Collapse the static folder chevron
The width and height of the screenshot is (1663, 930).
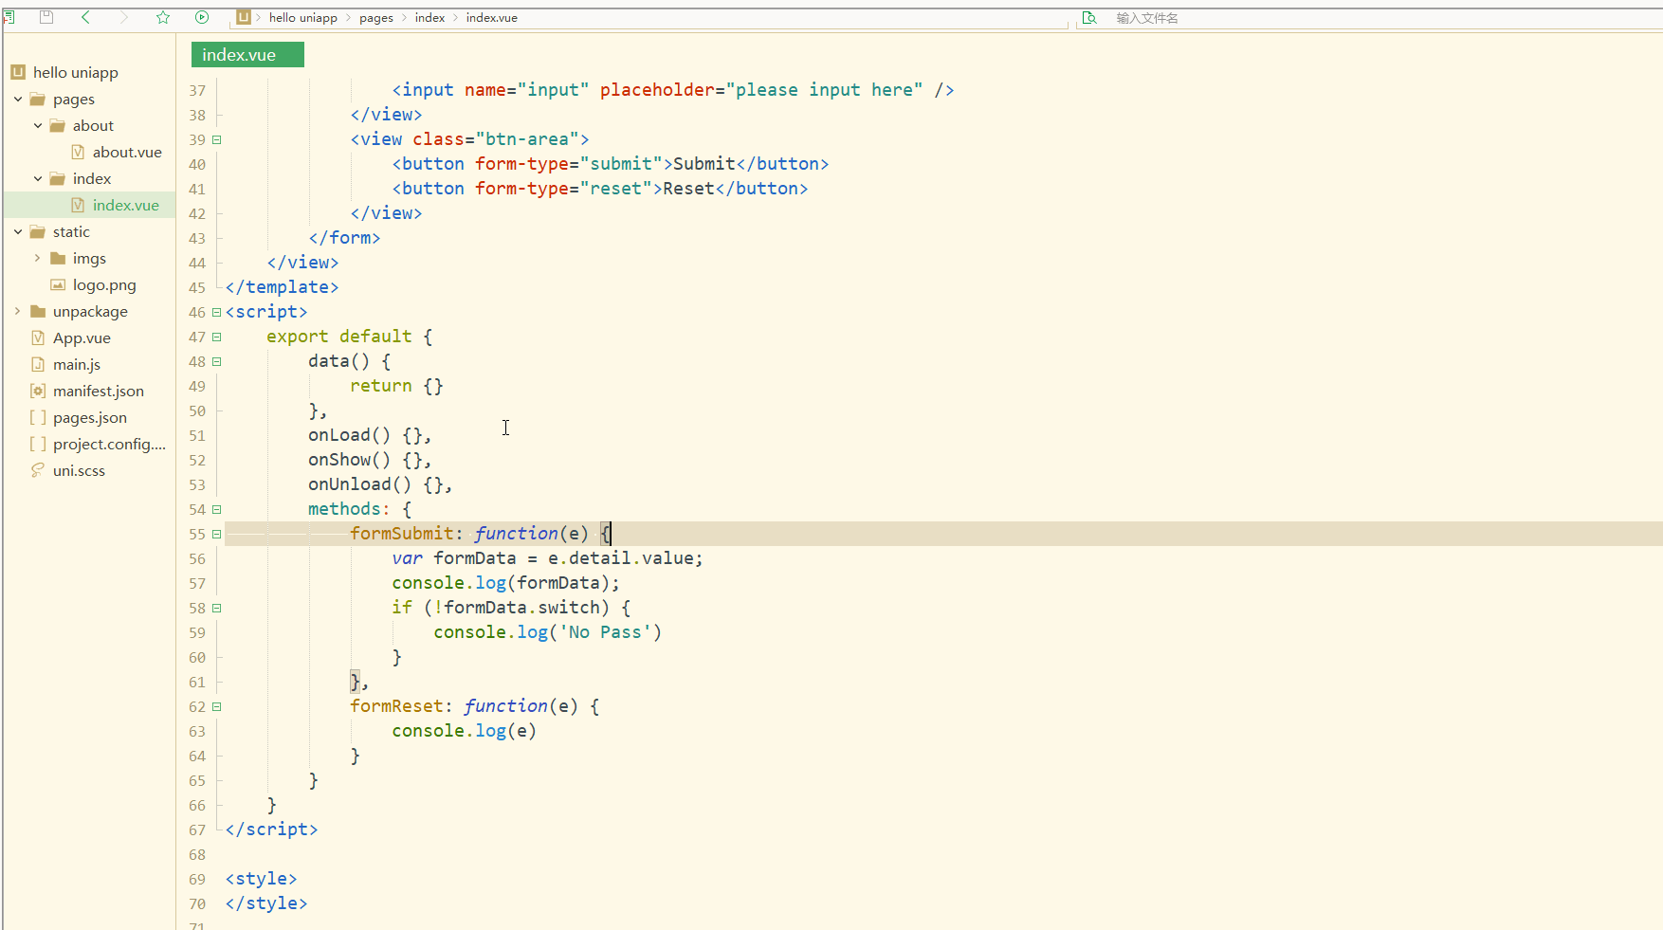[18, 231]
